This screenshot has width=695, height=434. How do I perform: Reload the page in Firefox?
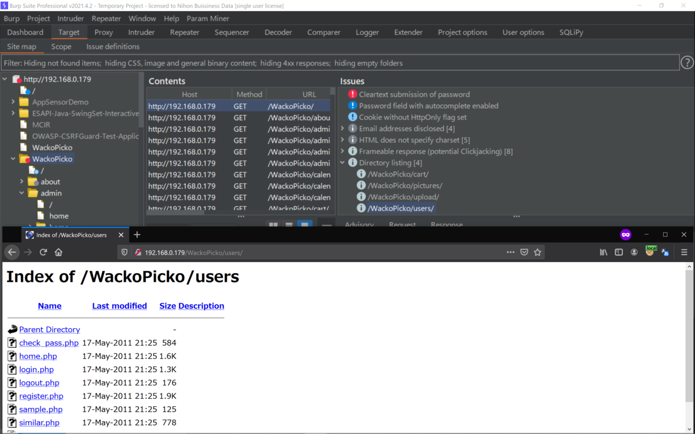click(43, 252)
